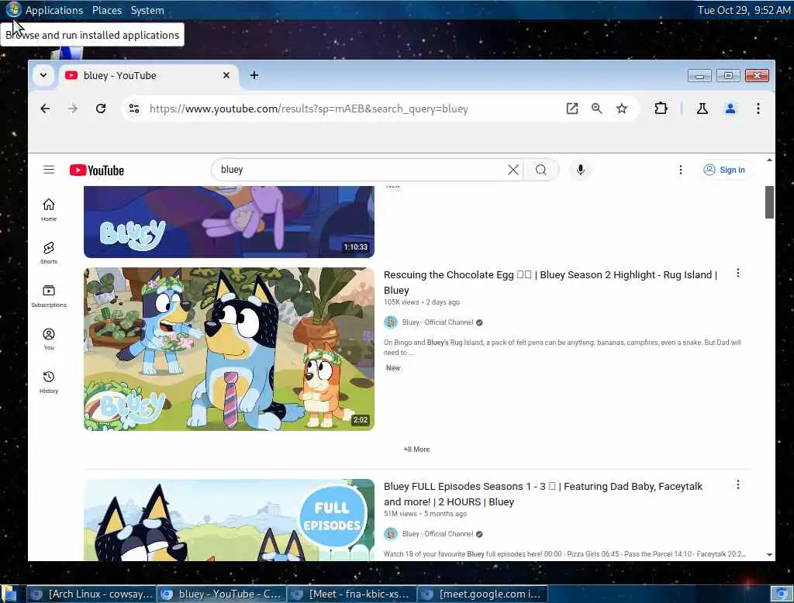
Task: Open Chrome profile icon
Action: 730,109
